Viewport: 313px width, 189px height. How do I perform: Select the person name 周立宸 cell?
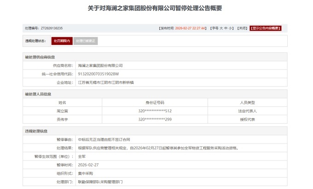click(x=62, y=111)
